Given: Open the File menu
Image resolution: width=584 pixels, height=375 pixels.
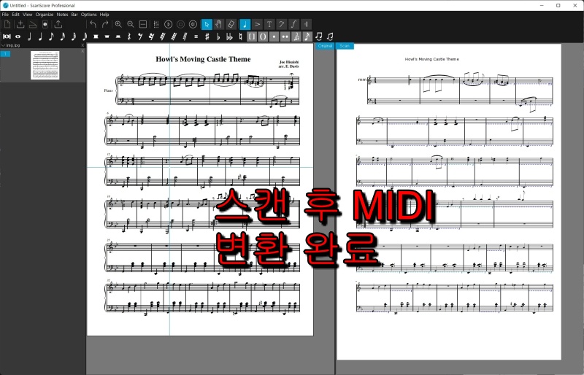Looking at the screenshot, I should (5, 15).
